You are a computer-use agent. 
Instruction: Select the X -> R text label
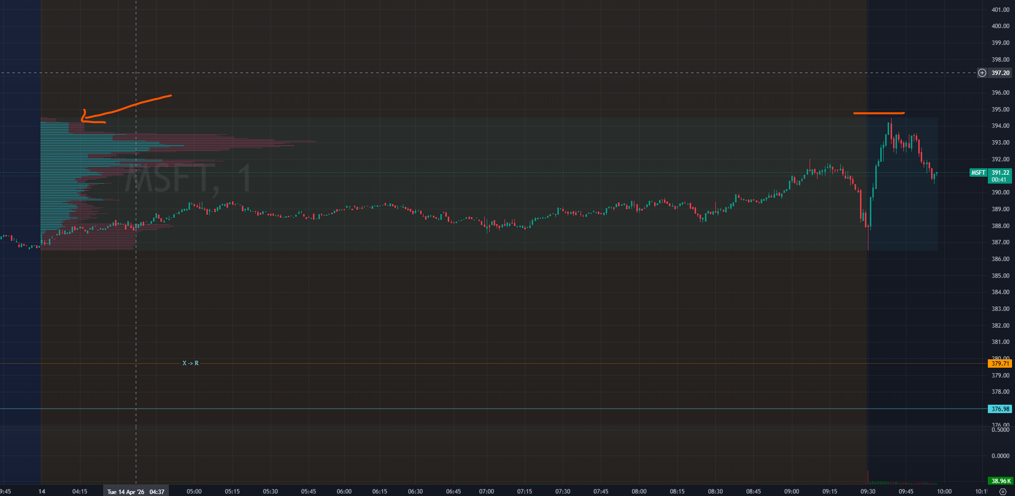pos(191,363)
